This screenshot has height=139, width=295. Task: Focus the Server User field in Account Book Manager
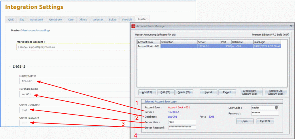pyautogui.click(x=182, y=122)
